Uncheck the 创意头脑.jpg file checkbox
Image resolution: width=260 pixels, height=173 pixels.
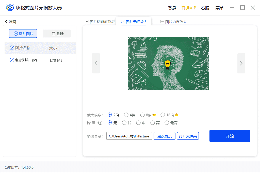[x=12, y=60]
